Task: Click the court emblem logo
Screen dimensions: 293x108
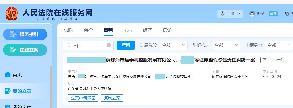Action: [x=12, y=14]
